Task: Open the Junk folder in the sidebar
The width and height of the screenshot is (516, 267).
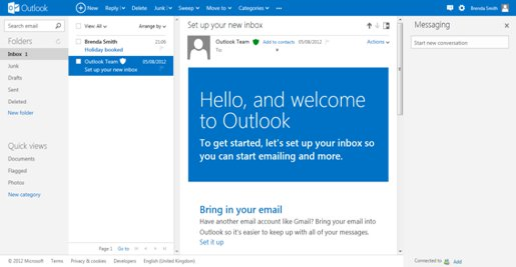Action: coord(13,66)
